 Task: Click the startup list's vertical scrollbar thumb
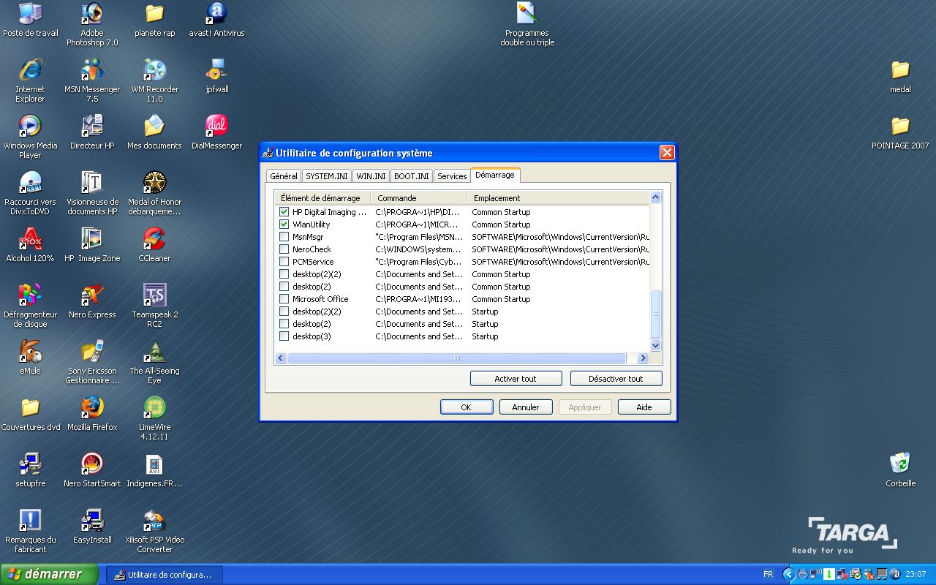click(656, 314)
